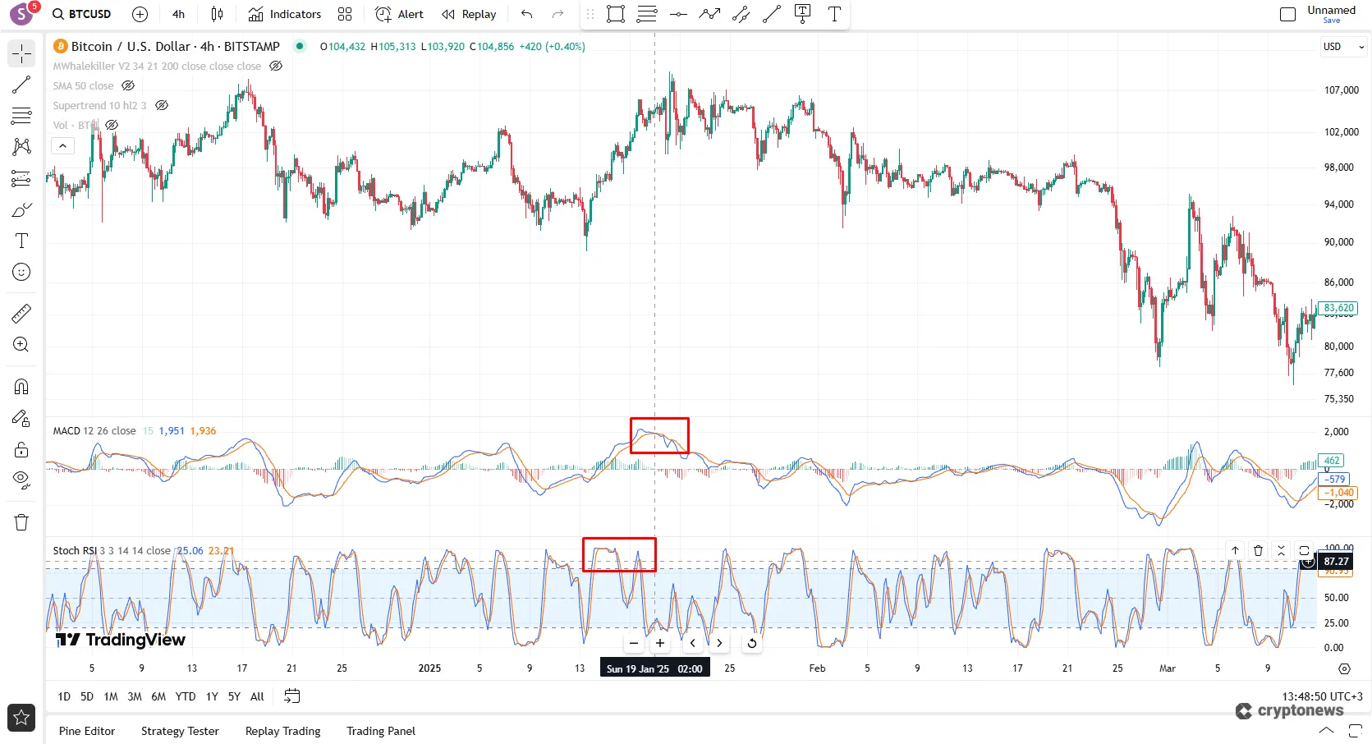Open the 4h interval dropdown
The width and height of the screenshot is (1372, 744).
(x=177, y=14)
